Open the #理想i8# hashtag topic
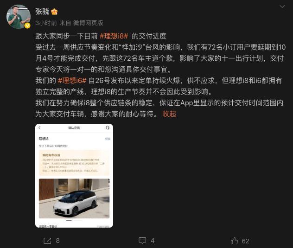The height and width of the screenshot is (248, 293). 114,36
